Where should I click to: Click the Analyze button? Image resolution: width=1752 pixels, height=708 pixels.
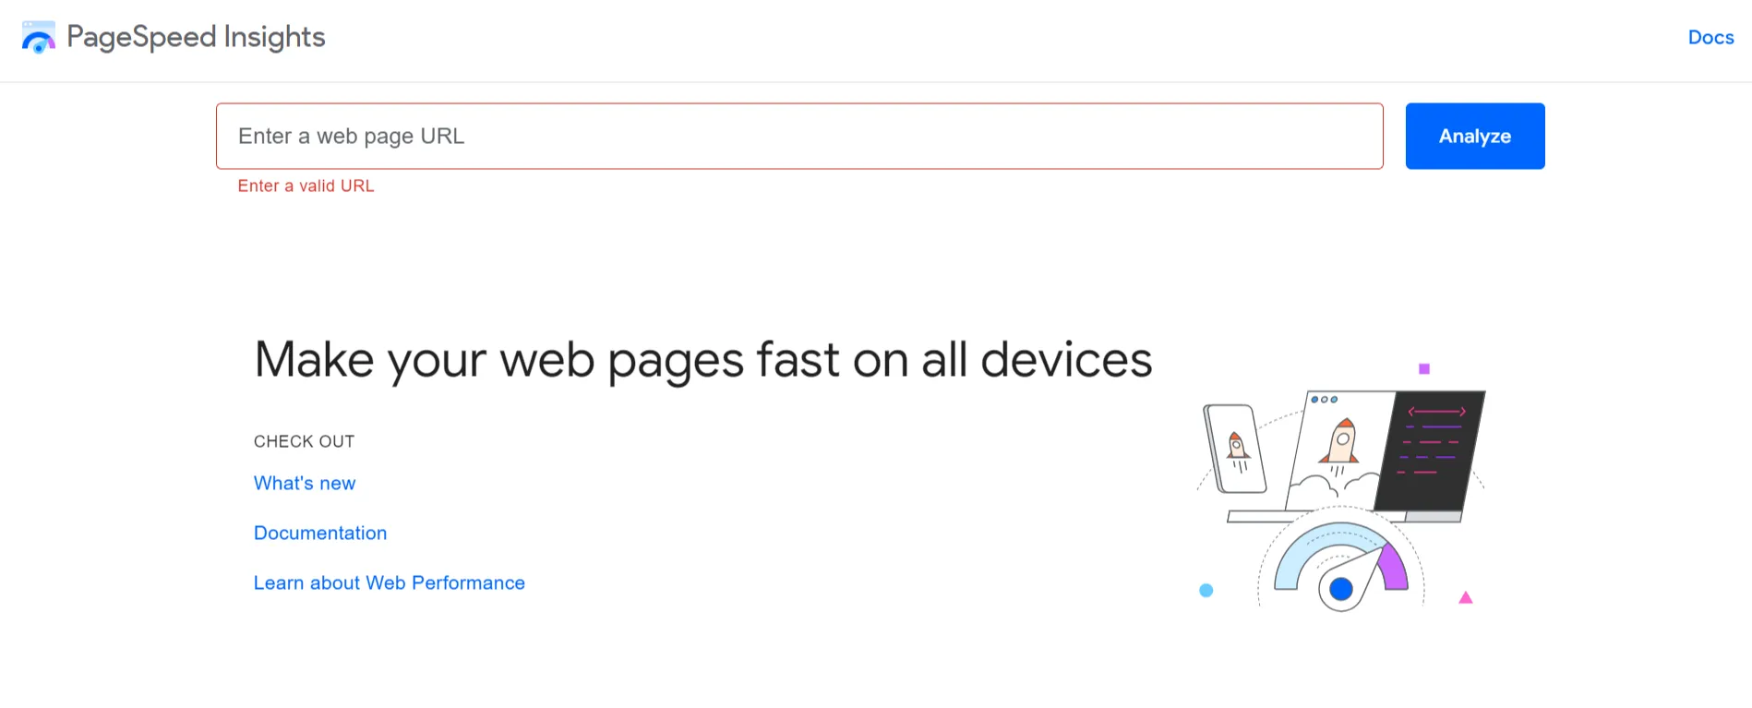click(1474, 136)
